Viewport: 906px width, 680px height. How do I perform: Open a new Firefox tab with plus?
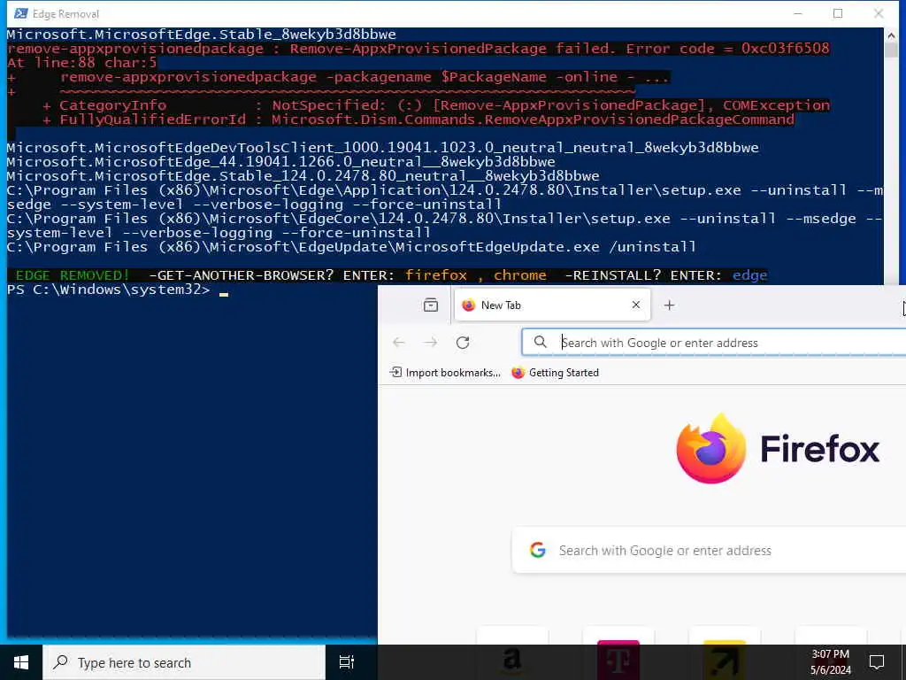pos(669,305)
